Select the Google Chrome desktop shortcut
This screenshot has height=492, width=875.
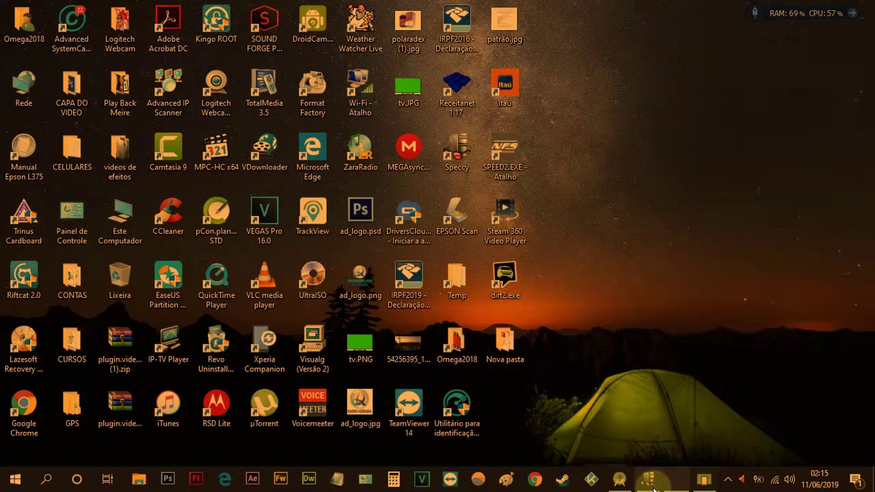[24, 413]
